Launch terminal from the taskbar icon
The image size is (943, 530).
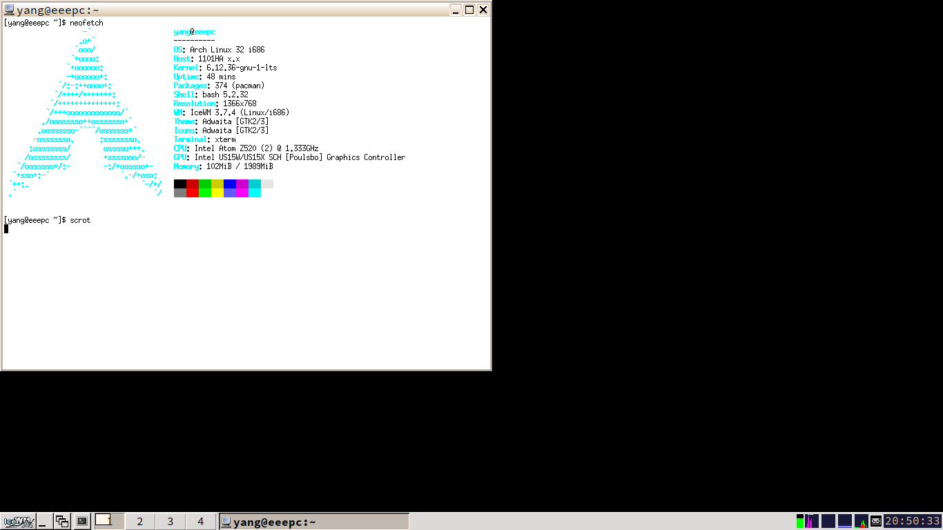81,522
